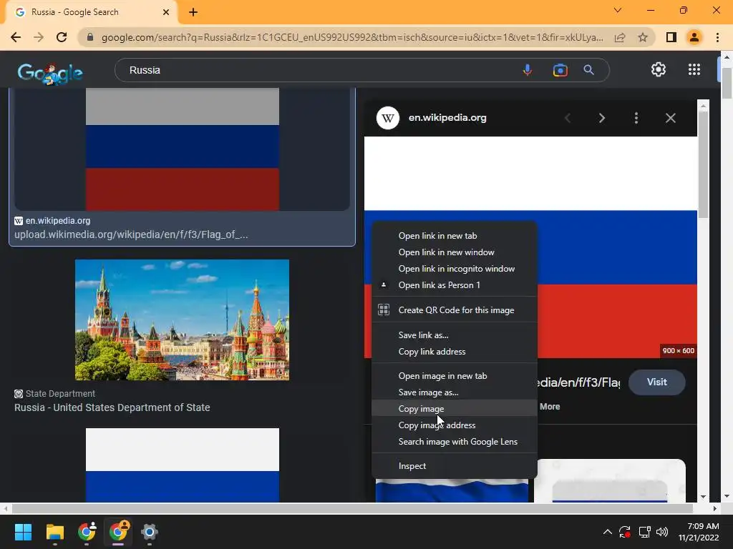Select Open image in new tab

(x=455, y=376)
